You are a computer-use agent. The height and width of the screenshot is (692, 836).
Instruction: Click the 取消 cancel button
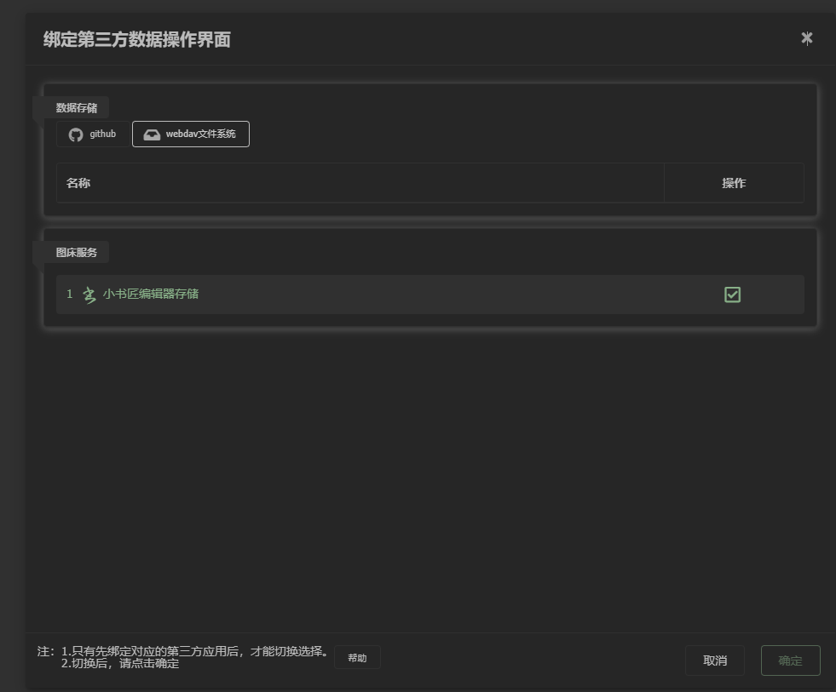pos(715,661)
